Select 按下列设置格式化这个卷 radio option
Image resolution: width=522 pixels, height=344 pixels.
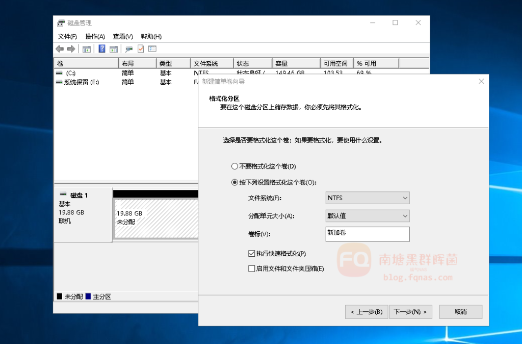tap(234, 182)
